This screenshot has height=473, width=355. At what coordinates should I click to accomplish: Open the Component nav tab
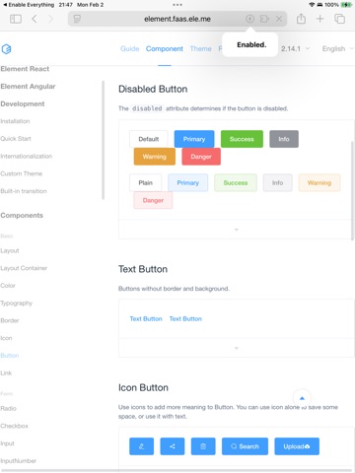[165, 48]
